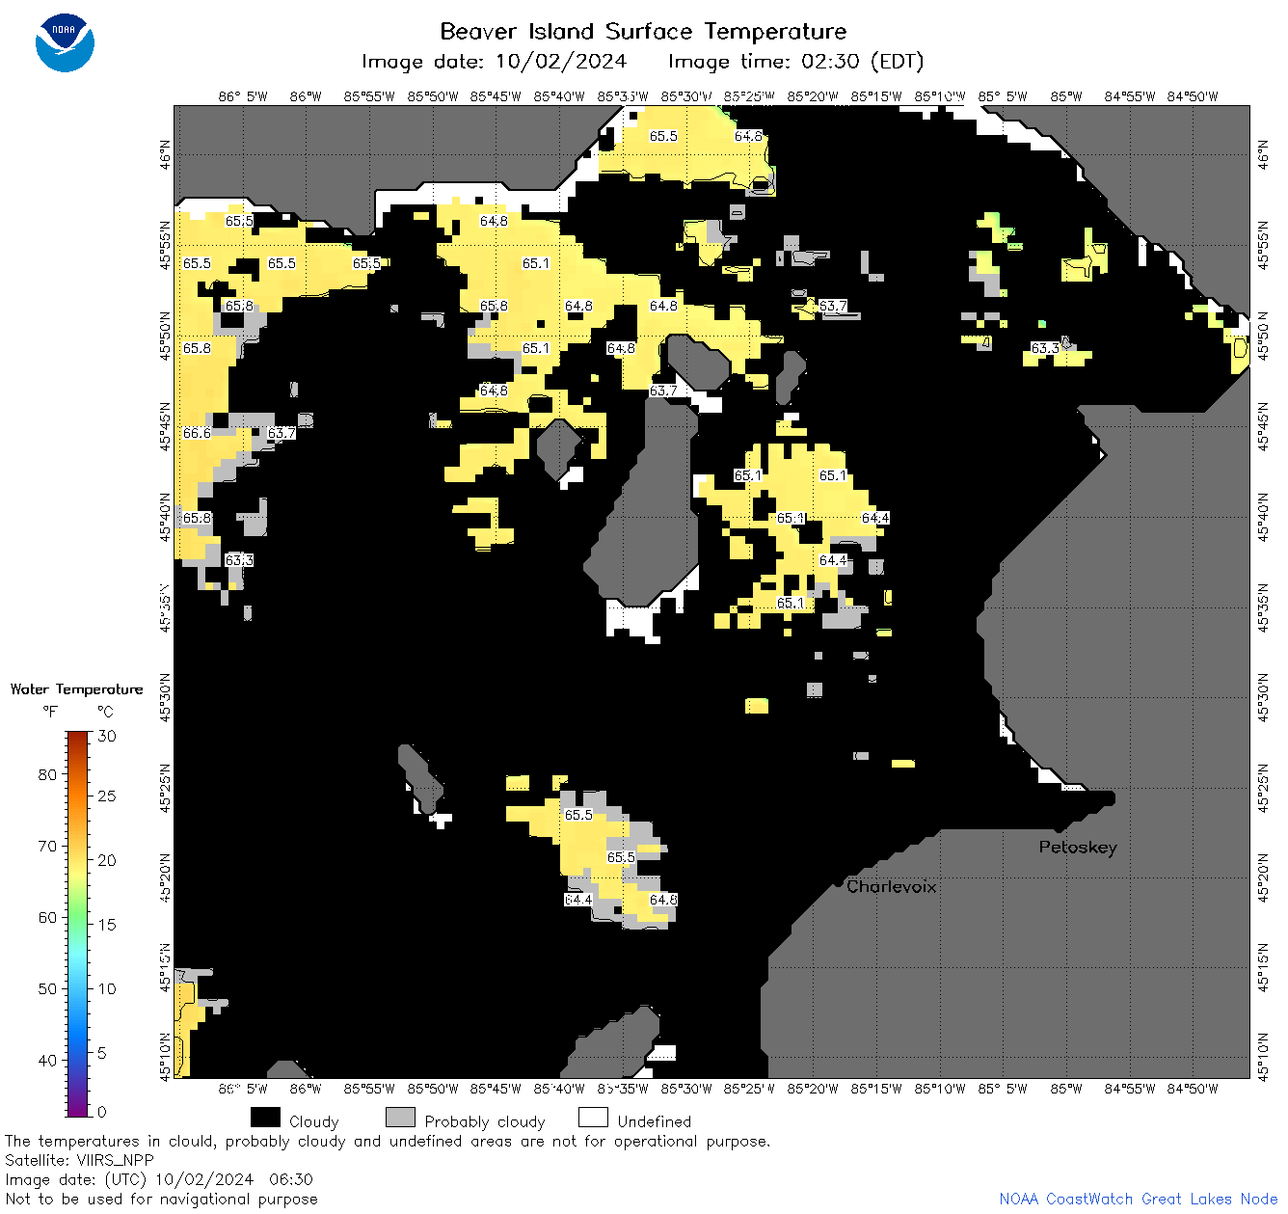This screenshot has width=1288, height=1214.
Task: Click the Water Temperature legend heading
Action: point(76,689)
